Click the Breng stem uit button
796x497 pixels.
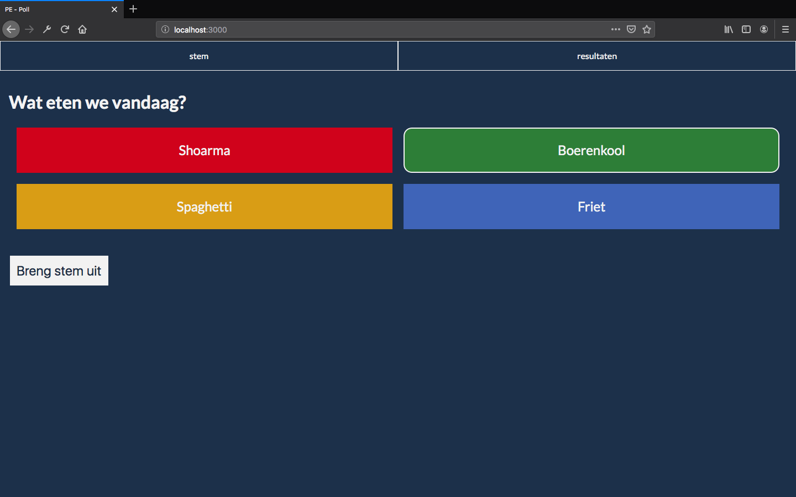(x=59, y=271)
